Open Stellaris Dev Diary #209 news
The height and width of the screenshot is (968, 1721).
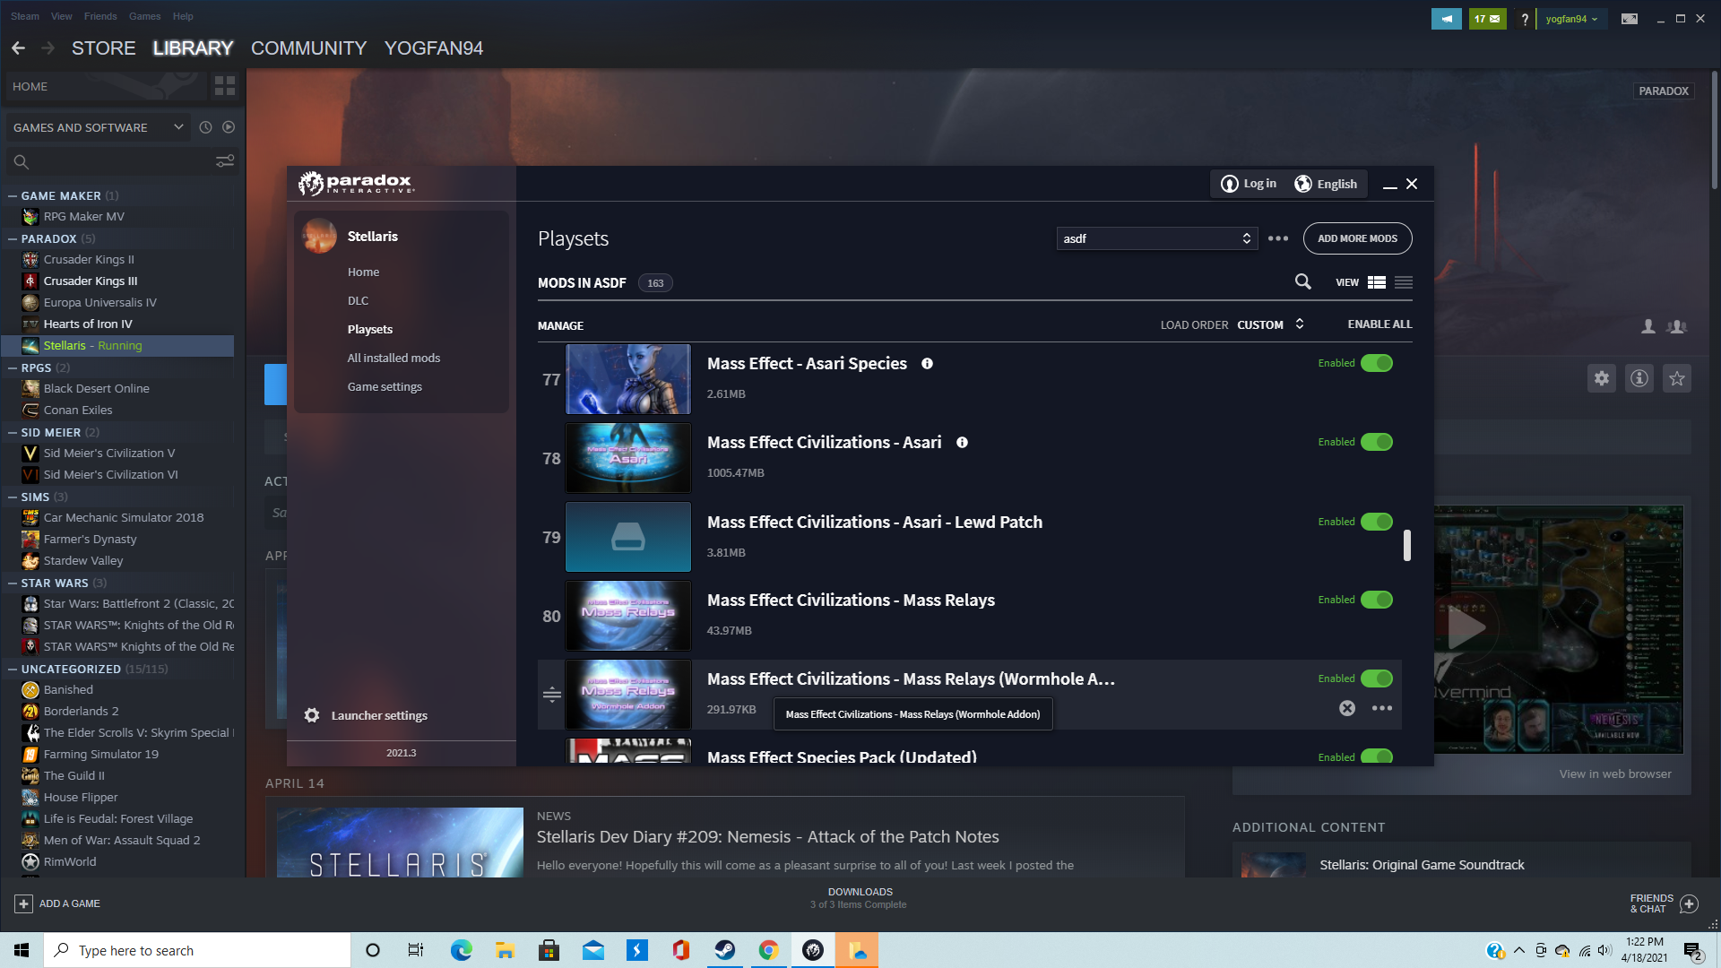click(x=767, y=836)
